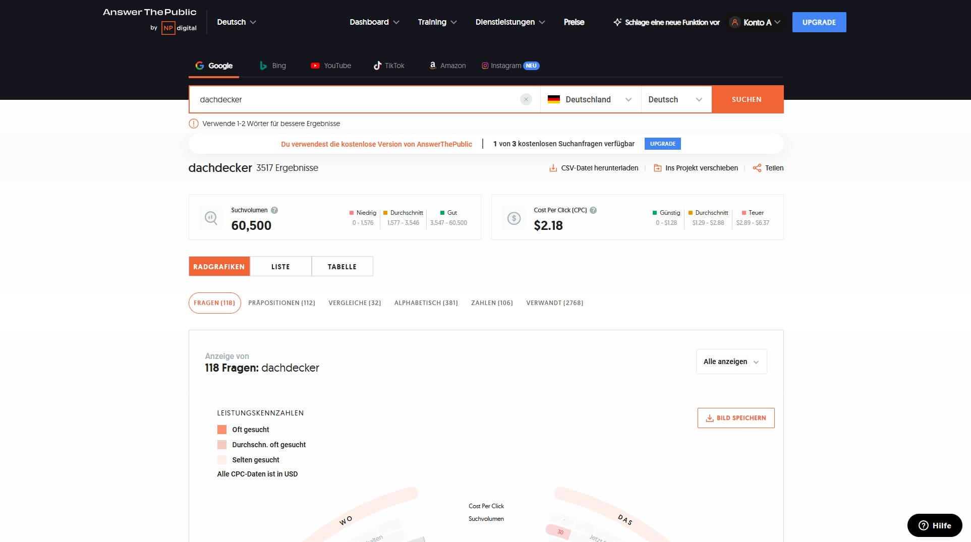
Task: Switch to the Tabelle view
Action: point(342,266)
